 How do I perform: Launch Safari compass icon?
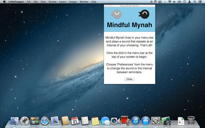click(x=45, y=121)
